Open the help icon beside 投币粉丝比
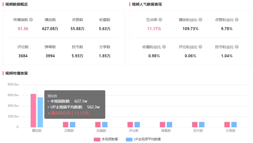Image resolution: width=253 pixels, height=143 pixels. coord(237,47)
